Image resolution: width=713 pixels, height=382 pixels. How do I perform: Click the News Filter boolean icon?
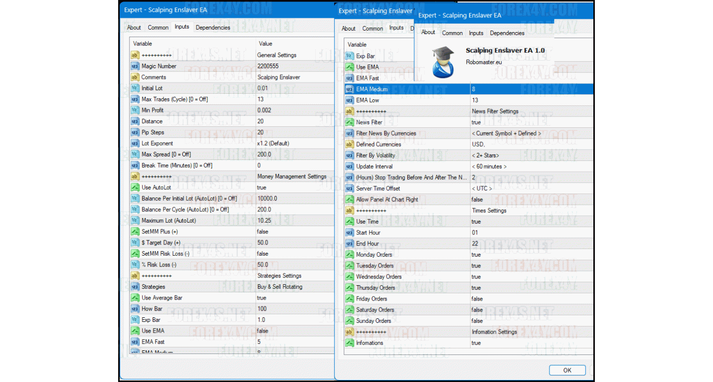tap(349, 122)
